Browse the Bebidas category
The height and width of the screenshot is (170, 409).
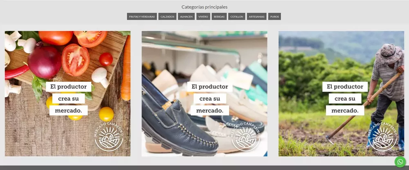[x=219, y=17]
